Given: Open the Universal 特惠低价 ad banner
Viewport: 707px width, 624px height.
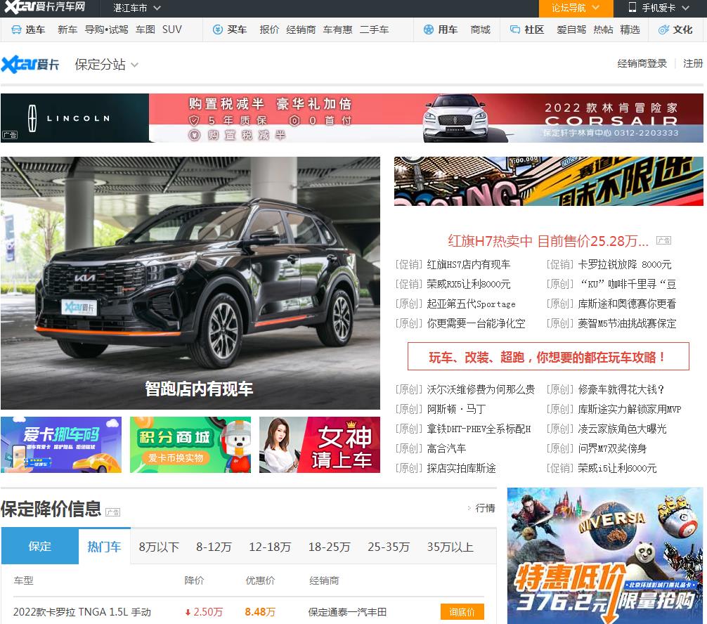Looking at the screenshot, I should [x=605, y=555].
